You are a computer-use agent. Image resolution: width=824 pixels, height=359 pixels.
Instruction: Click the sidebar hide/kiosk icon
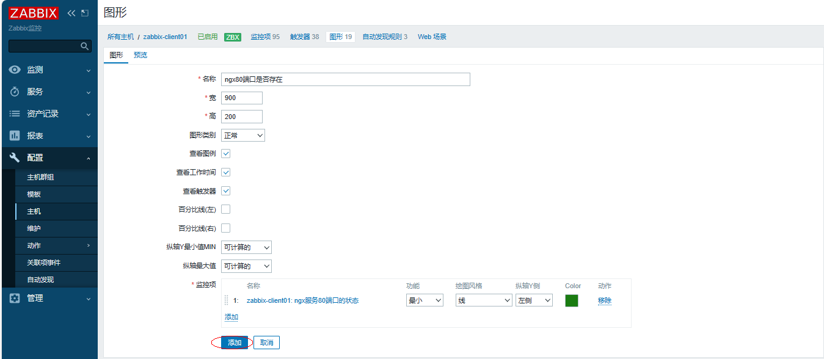pos(85,13)
